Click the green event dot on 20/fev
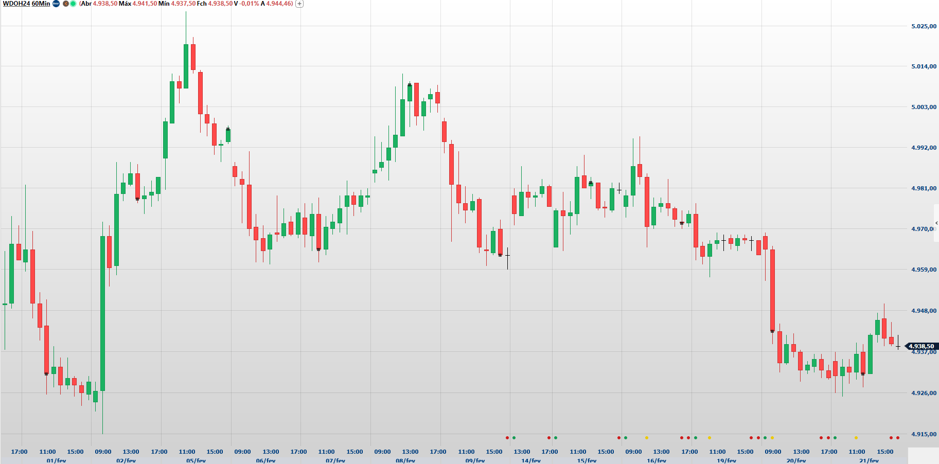This screenshot has height=464, width=939. [x=765, y=438]
